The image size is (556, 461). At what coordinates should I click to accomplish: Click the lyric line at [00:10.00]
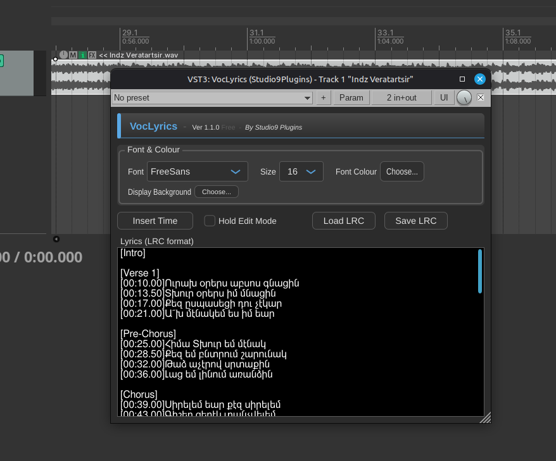click(x=210, y=283)
